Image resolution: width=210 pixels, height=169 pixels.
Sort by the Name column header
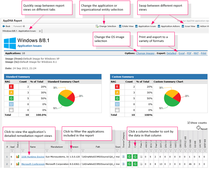click(33, 147)
